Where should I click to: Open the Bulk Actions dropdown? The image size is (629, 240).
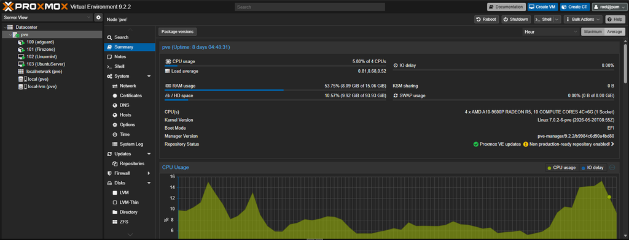[583, 19]
